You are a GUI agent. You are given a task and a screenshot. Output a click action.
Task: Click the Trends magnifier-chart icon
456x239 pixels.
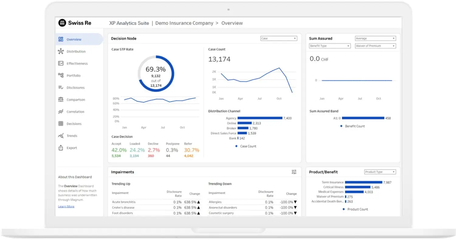61,136
